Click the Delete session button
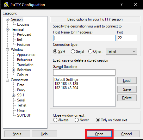143x140 pixels. [127, 98]
